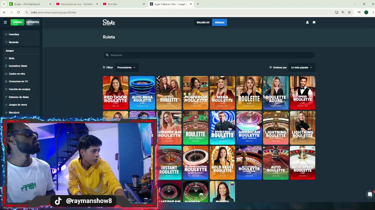Click the Búsqueda search field
Screen dimensions: 375x210
click(x=209, y=55)
